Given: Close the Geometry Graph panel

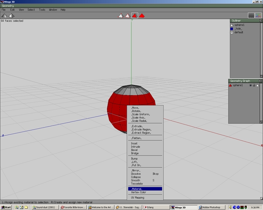Looking at the screenshot, I should tap(261, 81).
